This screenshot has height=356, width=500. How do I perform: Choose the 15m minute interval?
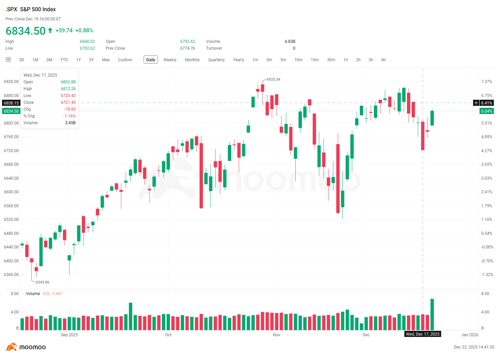(x=315, y=60)
